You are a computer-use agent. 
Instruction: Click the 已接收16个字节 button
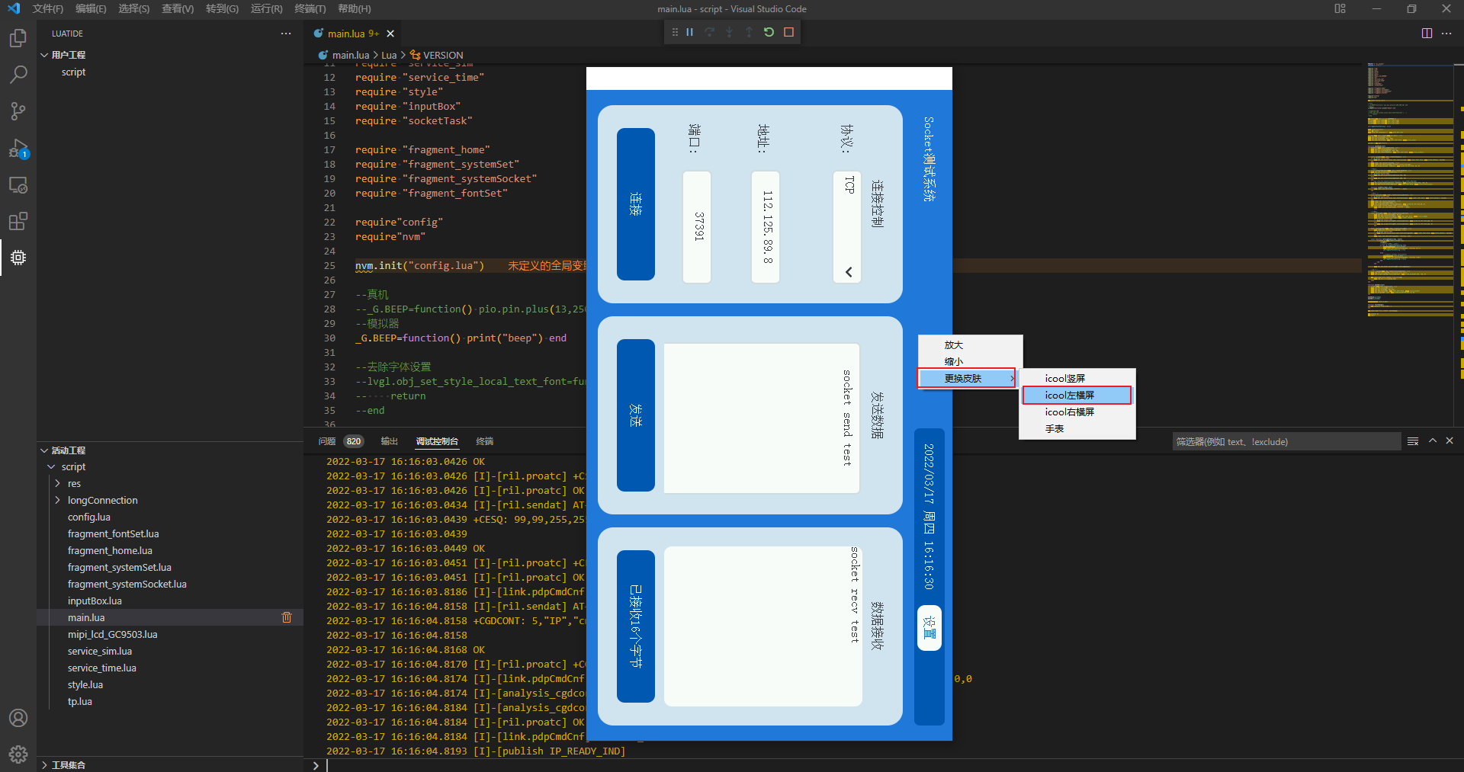(636, 626)
